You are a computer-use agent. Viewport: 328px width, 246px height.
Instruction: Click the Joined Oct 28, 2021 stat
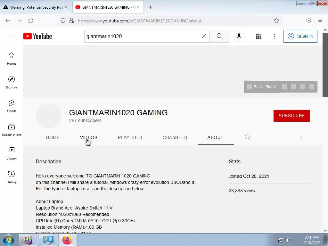coord(249,176)
